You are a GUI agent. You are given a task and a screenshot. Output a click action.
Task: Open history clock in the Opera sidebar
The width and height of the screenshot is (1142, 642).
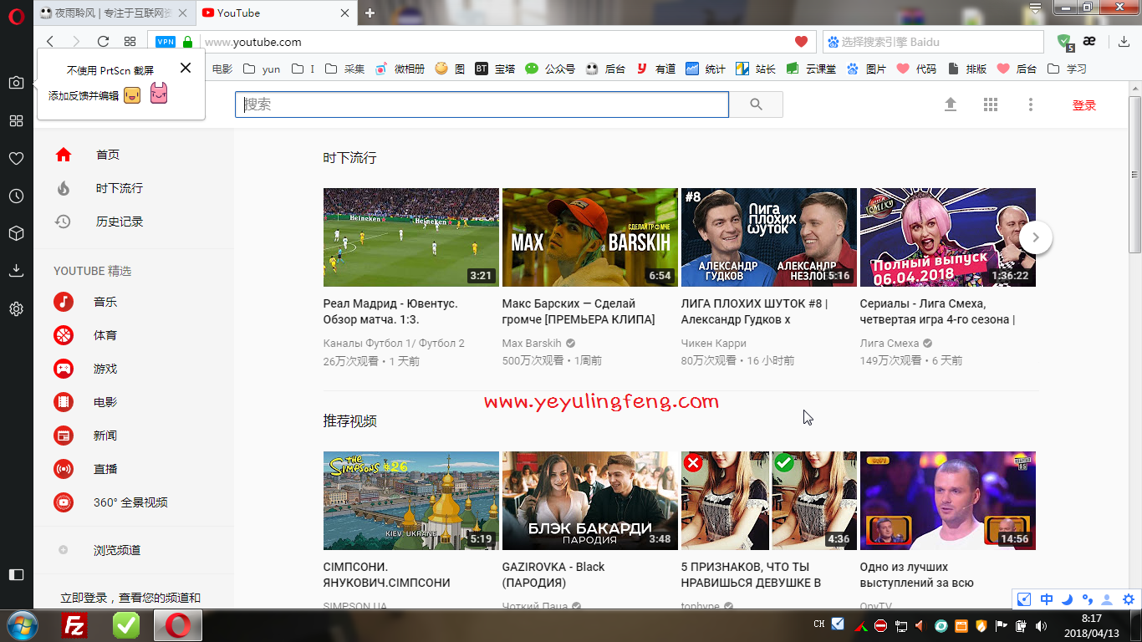(16, 196)
